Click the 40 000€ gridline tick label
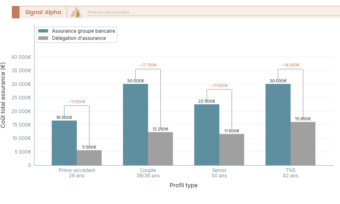This screenshot has height=204, width=340. (x=20, y=57)
